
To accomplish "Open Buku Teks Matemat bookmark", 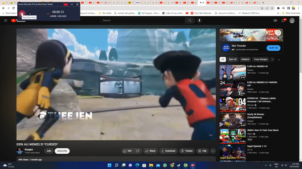I will [x=201, y=13].
